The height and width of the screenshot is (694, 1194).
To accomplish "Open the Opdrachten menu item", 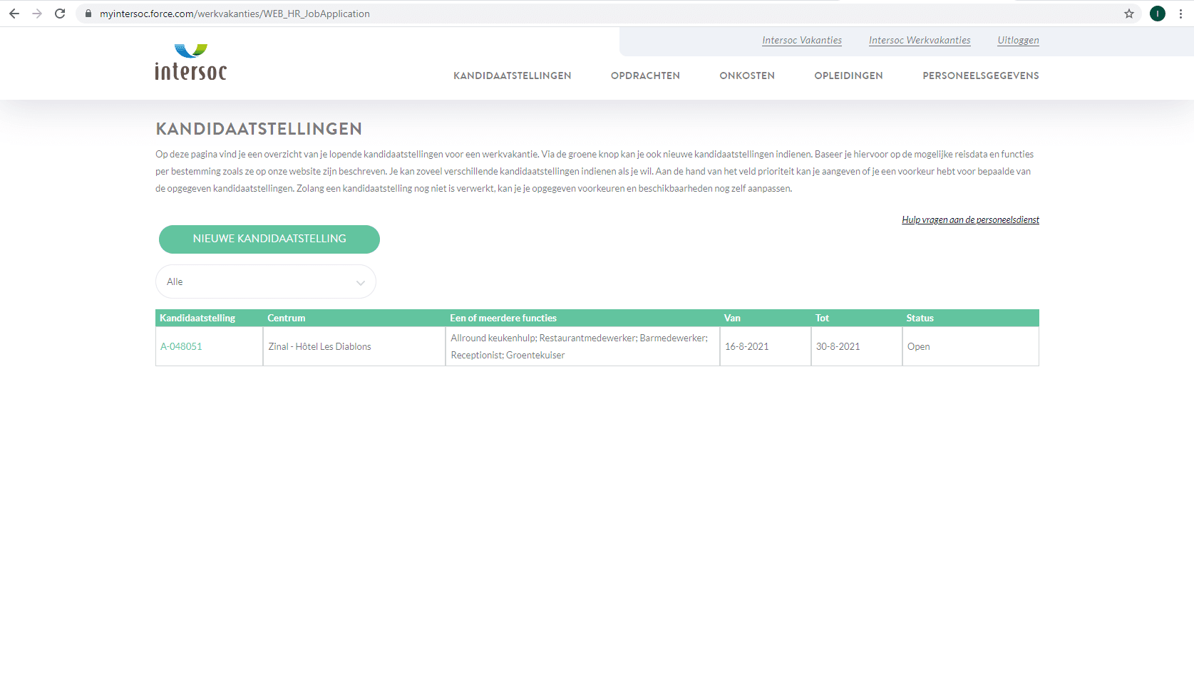I will coord(645,76).
